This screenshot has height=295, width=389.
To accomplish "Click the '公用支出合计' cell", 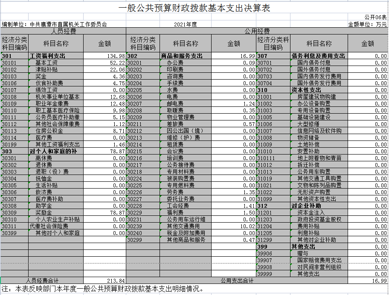I will click(x=237, y=281).
